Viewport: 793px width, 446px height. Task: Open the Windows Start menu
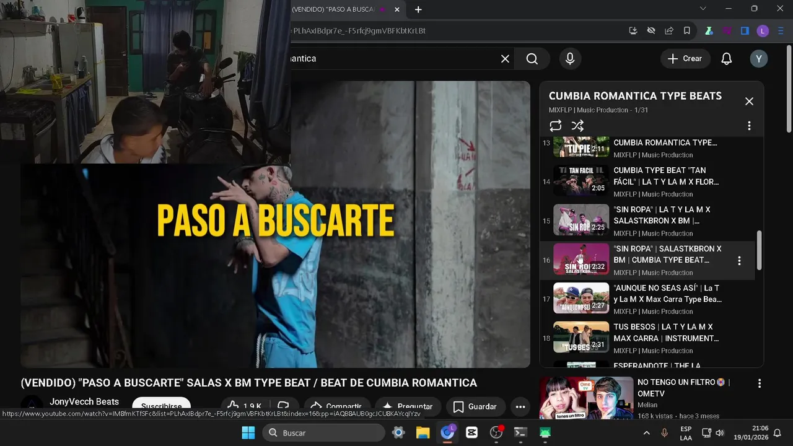click(x=248, y=432)
